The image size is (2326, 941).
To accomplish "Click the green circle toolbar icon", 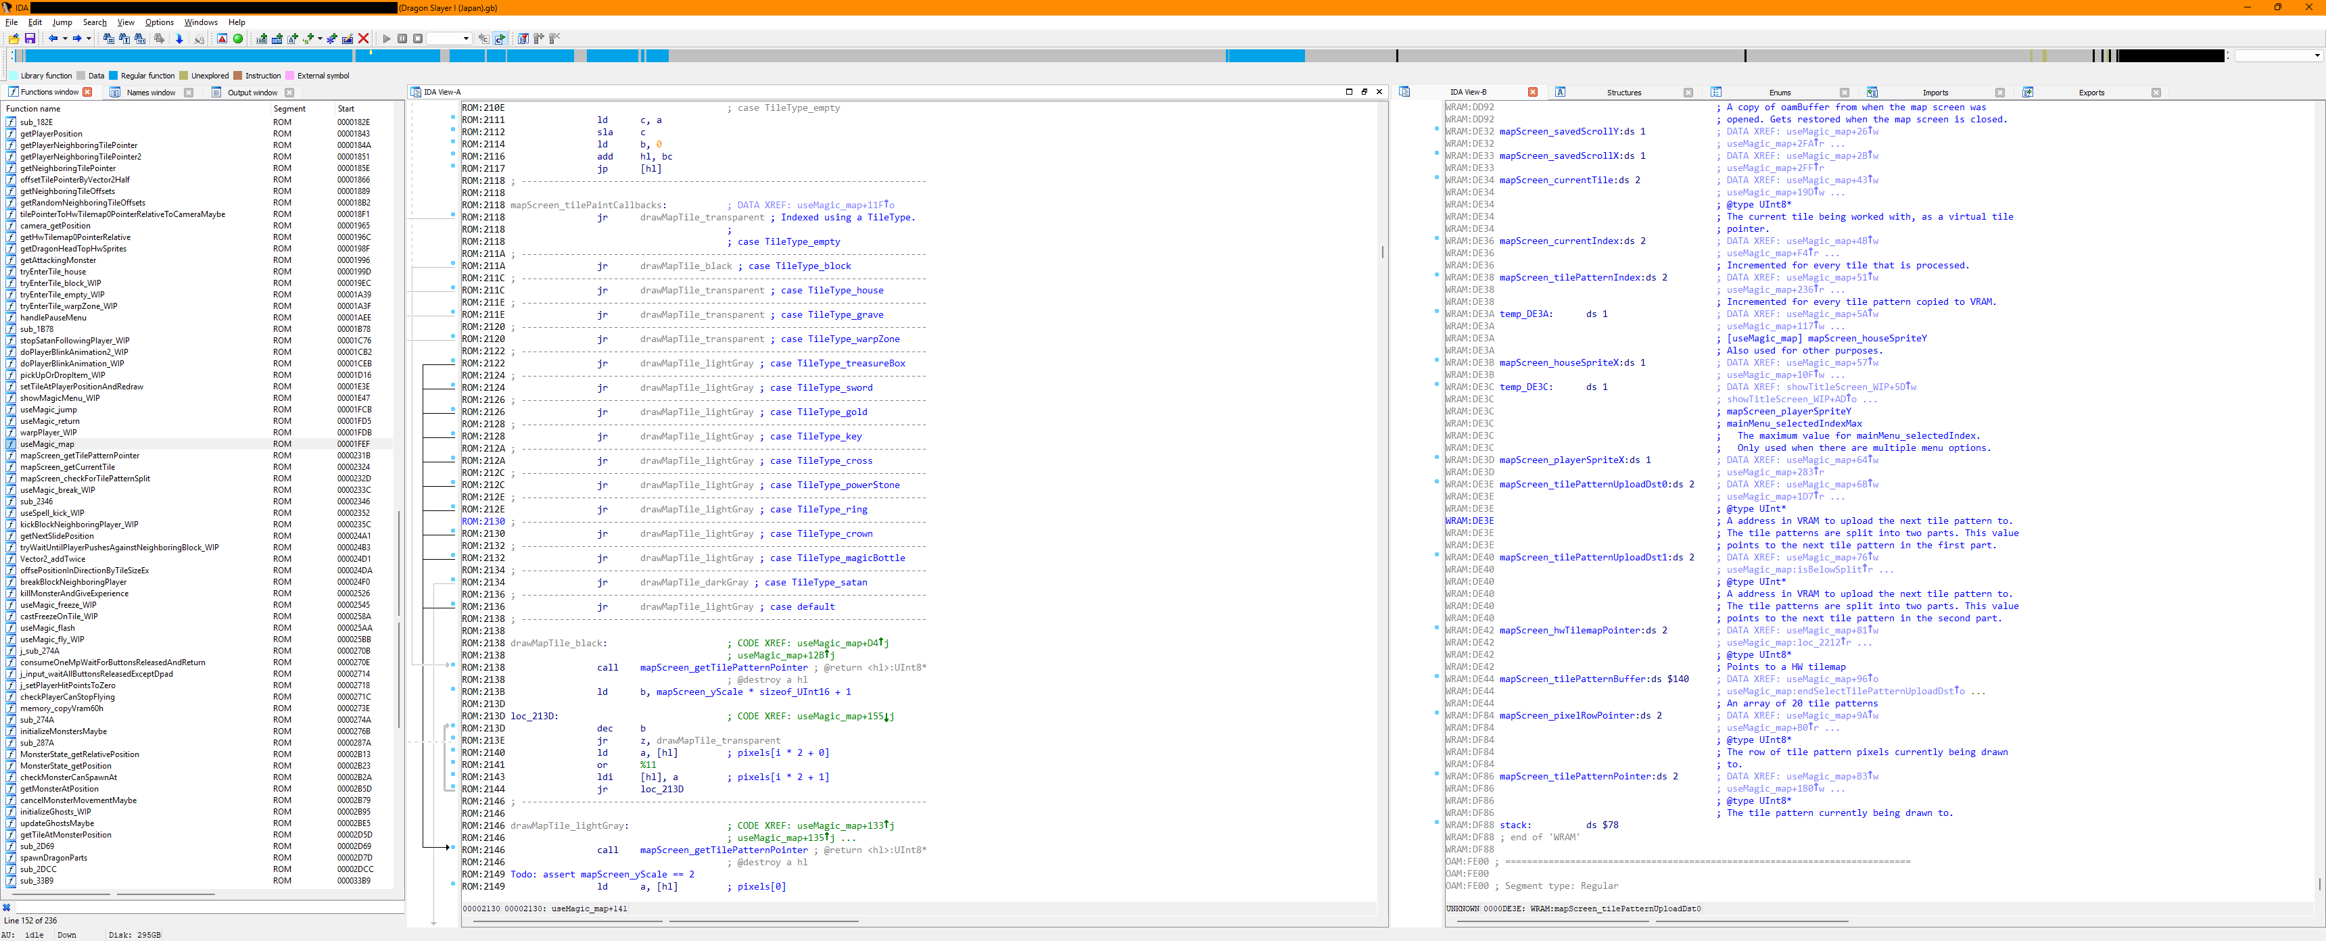I will click(239, 39).
